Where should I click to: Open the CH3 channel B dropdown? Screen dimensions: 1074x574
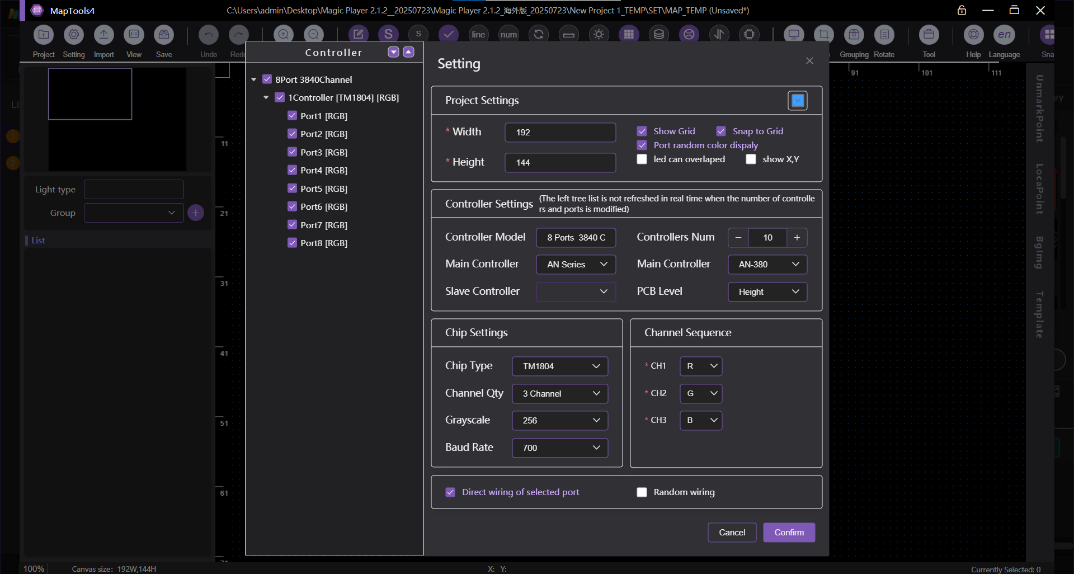(x=701, y=420)
